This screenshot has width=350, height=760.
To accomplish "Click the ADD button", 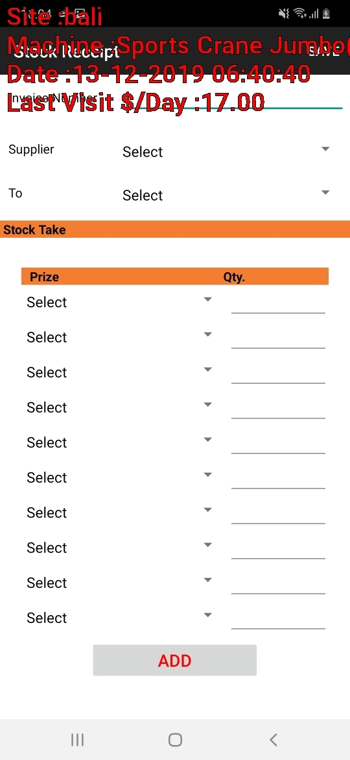I will tap(174, 660).
